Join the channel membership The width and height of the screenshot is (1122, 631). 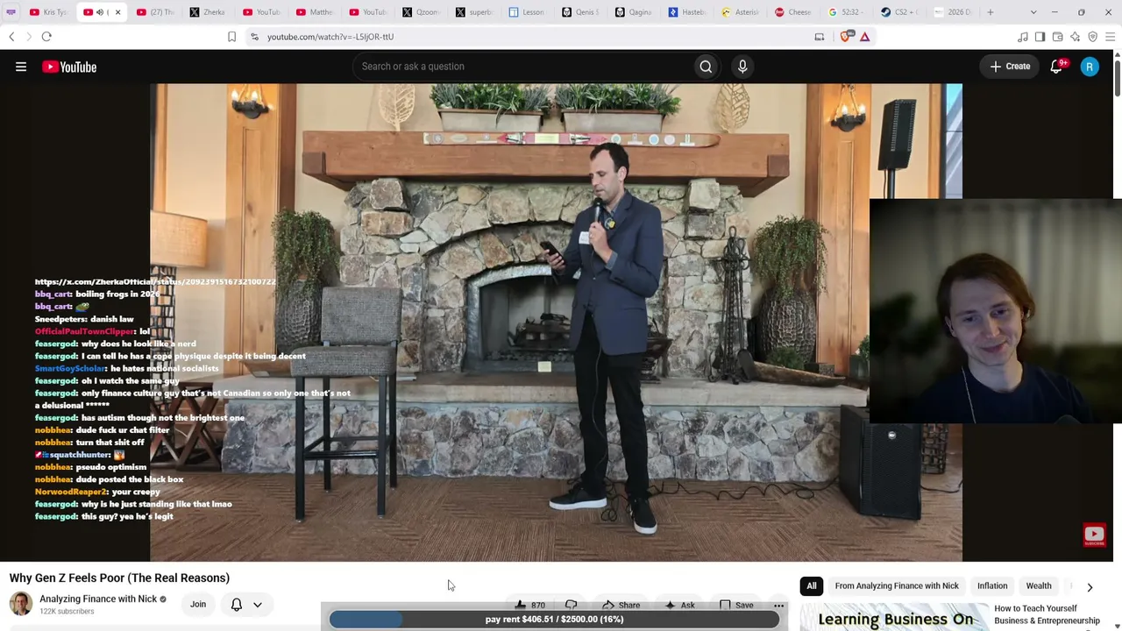coord(198,605)
